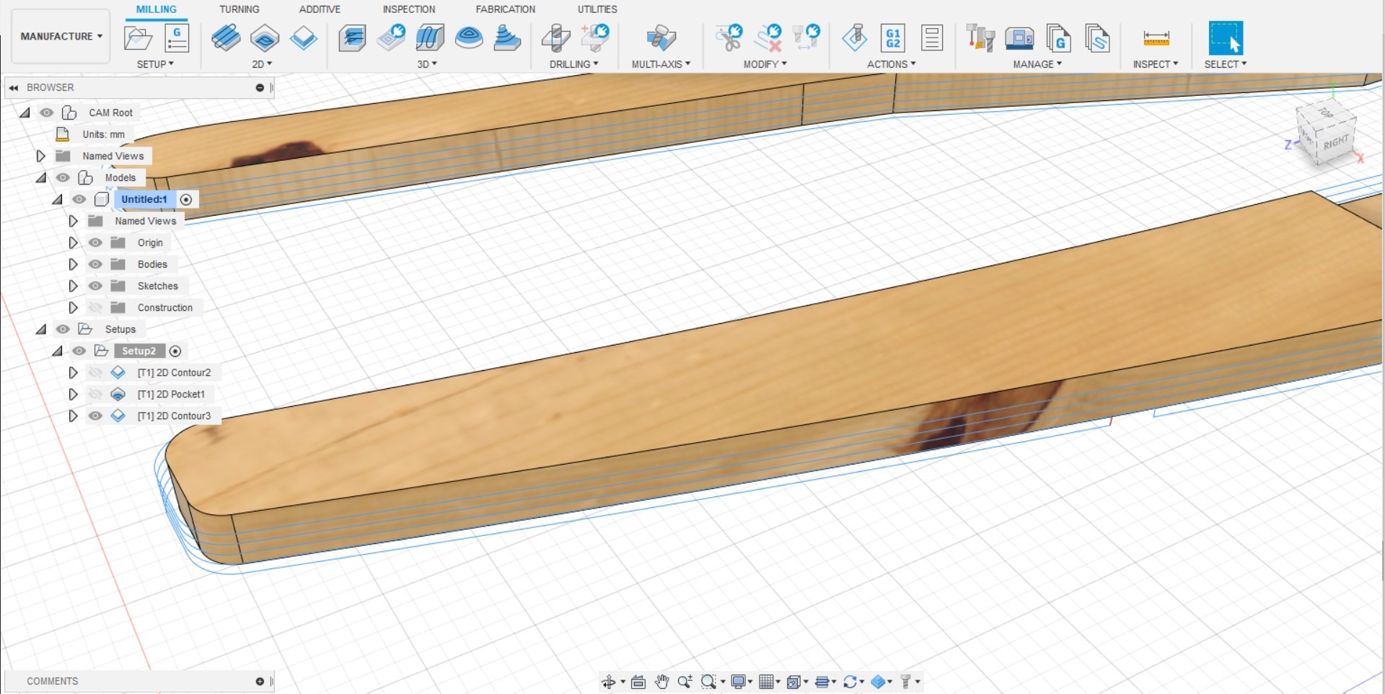Choose the 3D Scallop dome icon
The image size is (1385, 694).
469,38
